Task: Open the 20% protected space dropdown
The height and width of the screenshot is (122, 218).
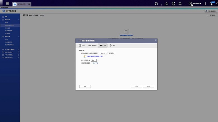Action: pyautogui.click(x=104, y=53)
